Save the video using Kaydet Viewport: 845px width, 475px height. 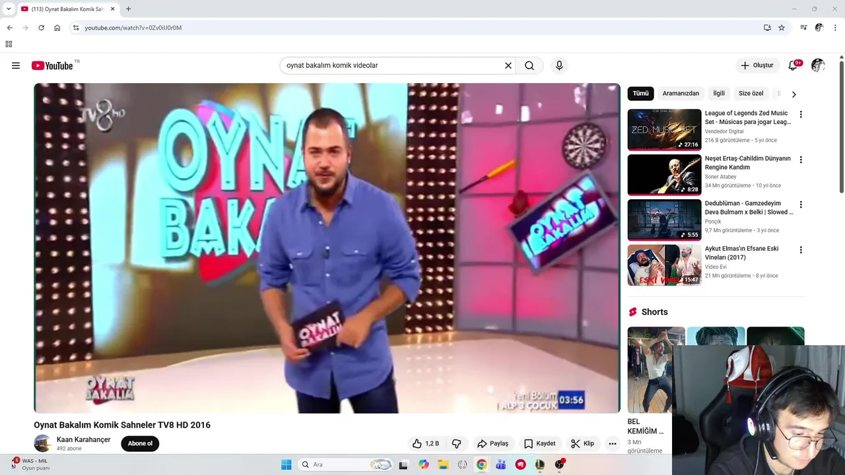point(539,443)
